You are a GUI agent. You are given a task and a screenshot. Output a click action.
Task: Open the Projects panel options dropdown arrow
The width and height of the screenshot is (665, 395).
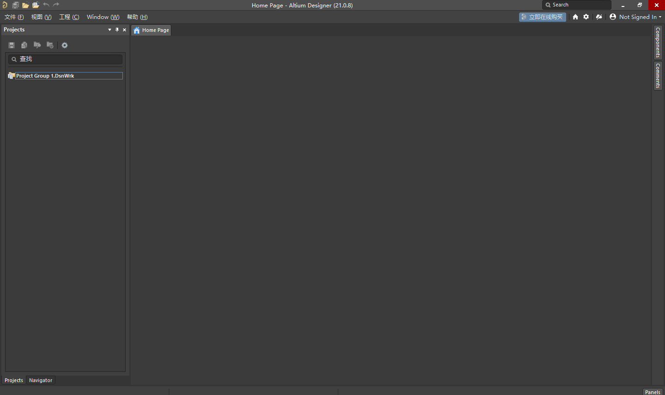point(109,30)
